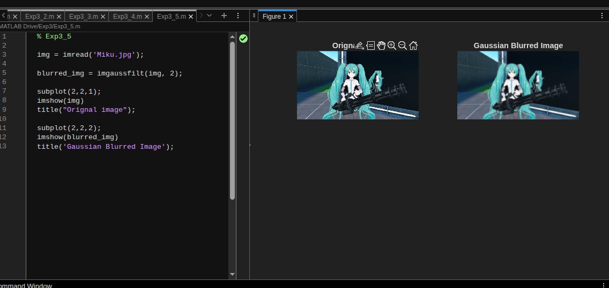Close the Exp3_3.m tab
This screenshot has height=288, width=609.
[103, 17]
